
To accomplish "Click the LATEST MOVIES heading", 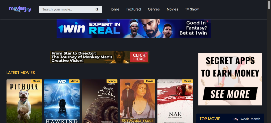I will point(21,73).
